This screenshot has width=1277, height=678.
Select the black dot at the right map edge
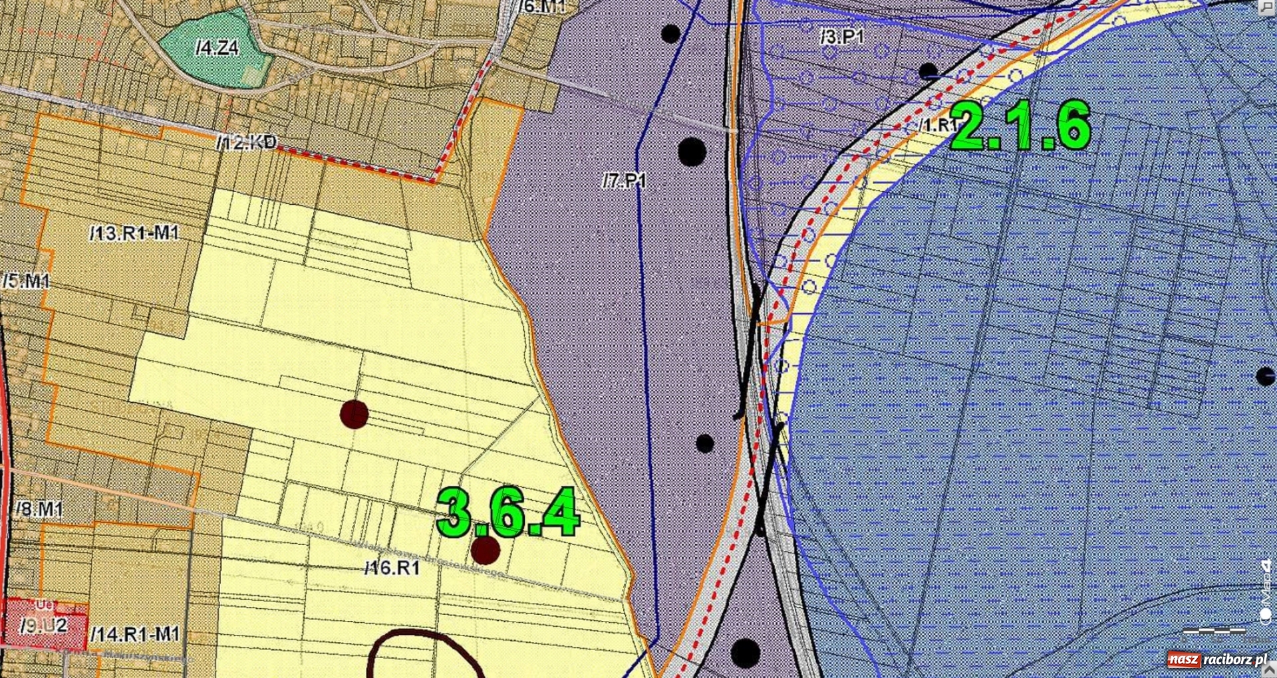1266,376
